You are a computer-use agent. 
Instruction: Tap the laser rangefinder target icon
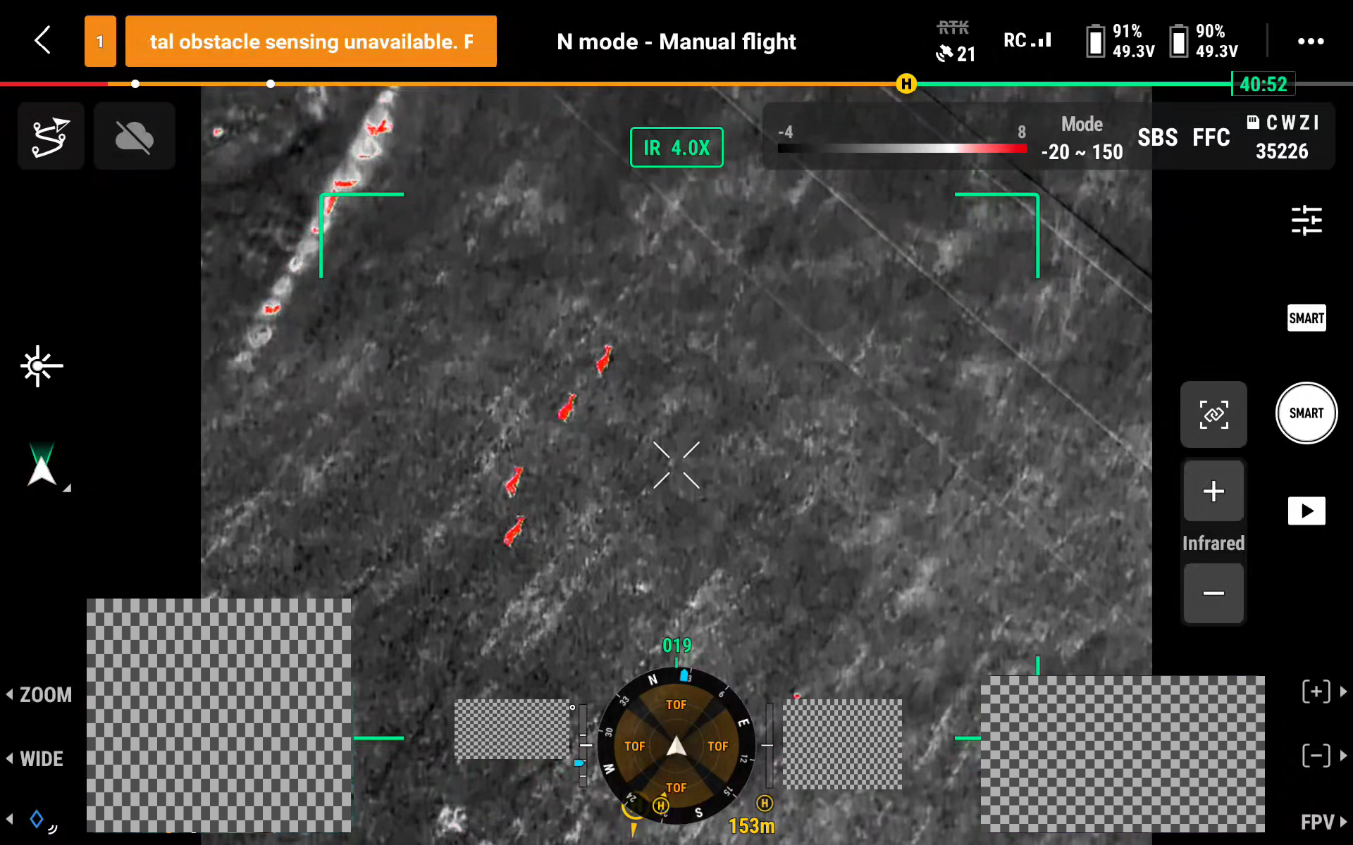[41, 365]
